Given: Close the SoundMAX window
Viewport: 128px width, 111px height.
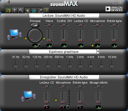Looking at the screenshot, I should tap(120, 2).
